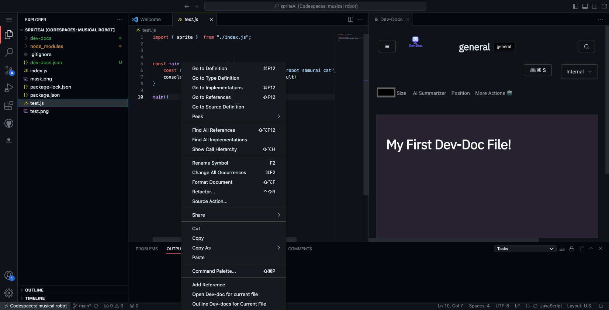
Task: Open the Tasks output channel dropdown
Action: coord(525,249)
